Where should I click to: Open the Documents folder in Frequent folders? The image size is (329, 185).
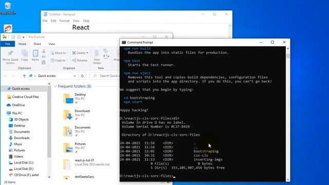(77, 132)
